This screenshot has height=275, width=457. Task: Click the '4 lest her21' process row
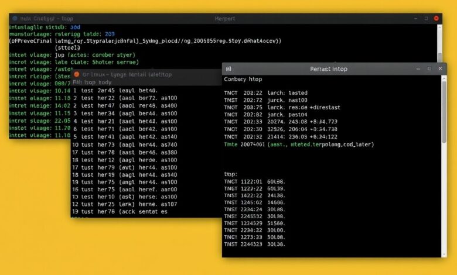coord(125,121)
